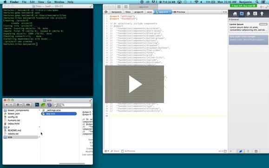This screenshot has height=168, width=269.
Task: Play the video with the center play button
Action: (134, 84)
